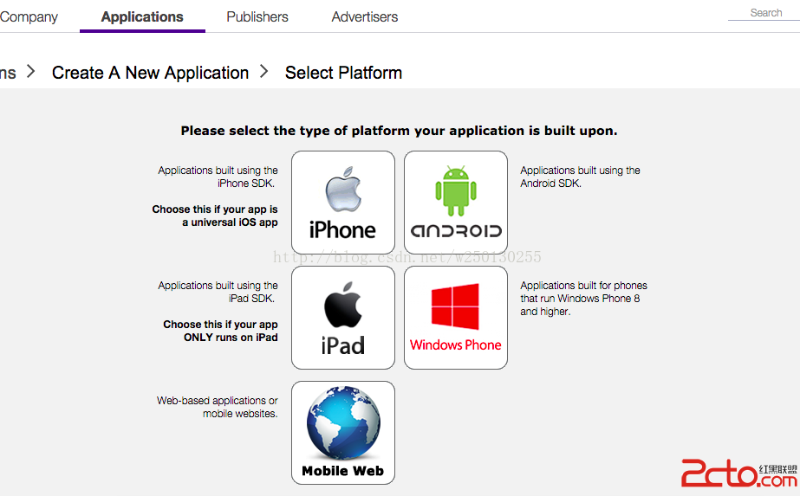Focus the Search field
Screen dimensions: 800x496
click(764, 13)
